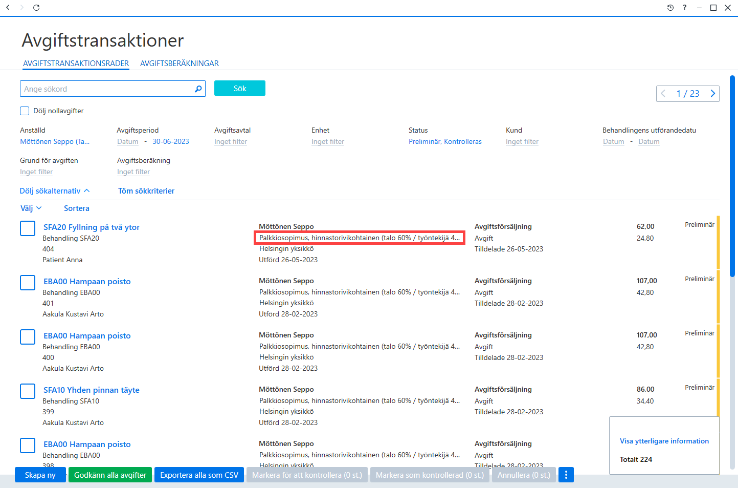Go to next results page arrow
The width and height of the screenshot is (738, 488).
(x=712, y=94)
